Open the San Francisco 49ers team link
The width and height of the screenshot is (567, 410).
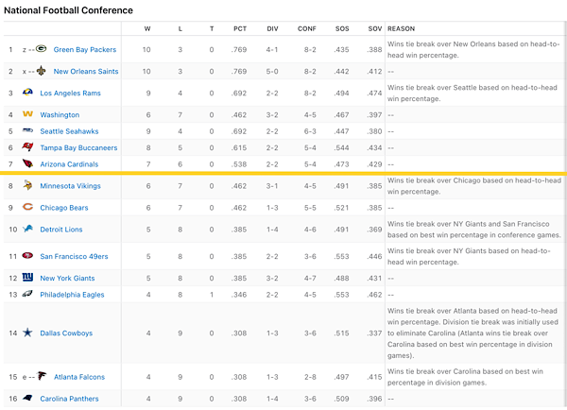coord(74,256)
